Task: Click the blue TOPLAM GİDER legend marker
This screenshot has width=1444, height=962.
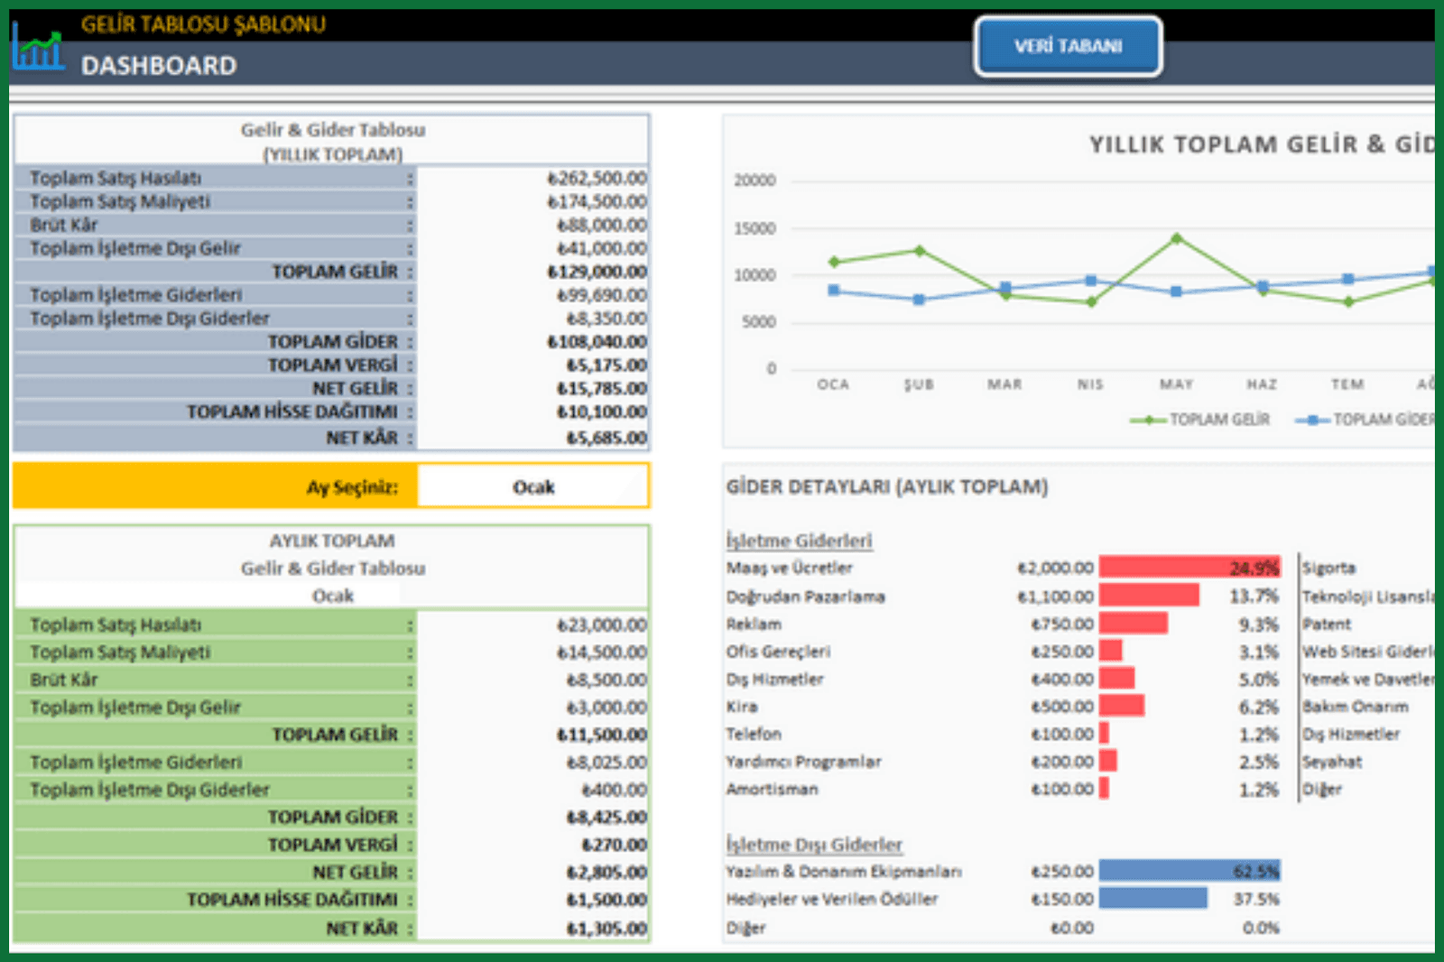Action: [x=1312, y=420]
